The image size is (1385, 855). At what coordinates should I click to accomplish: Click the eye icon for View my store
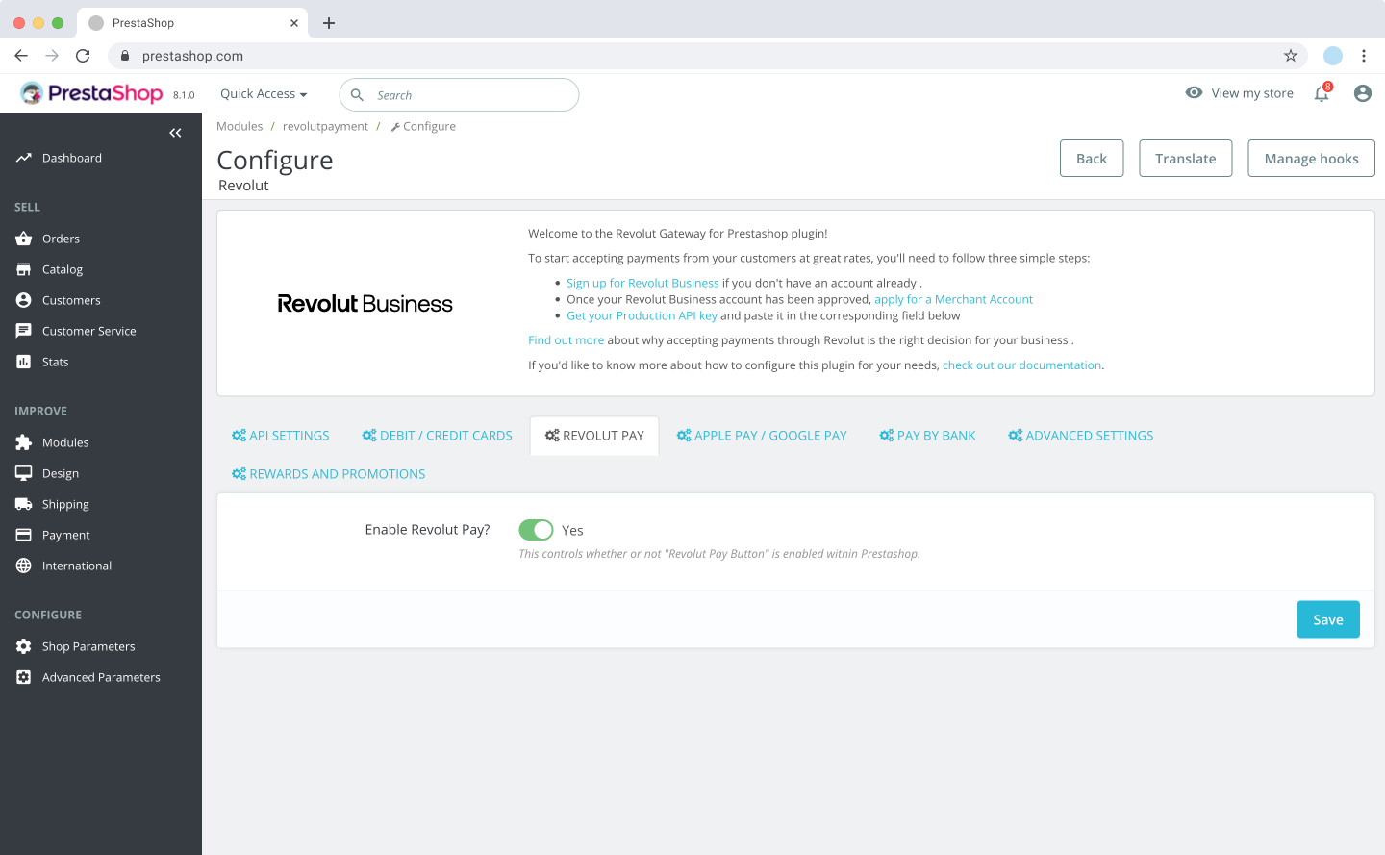1194,93
